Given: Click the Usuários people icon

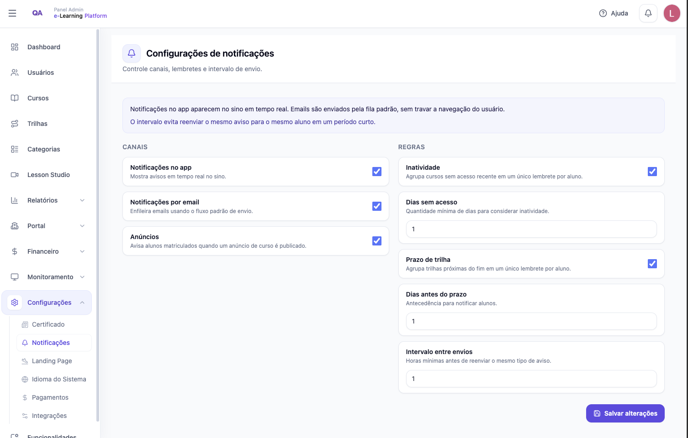Looking at the screenshot, I should click(x=15, y=73).
